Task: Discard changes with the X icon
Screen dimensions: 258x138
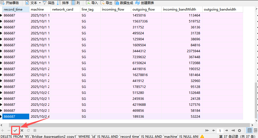Action: coord(22,130)
